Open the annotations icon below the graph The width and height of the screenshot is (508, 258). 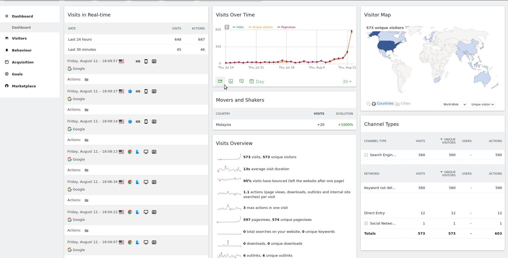(242, 81)
